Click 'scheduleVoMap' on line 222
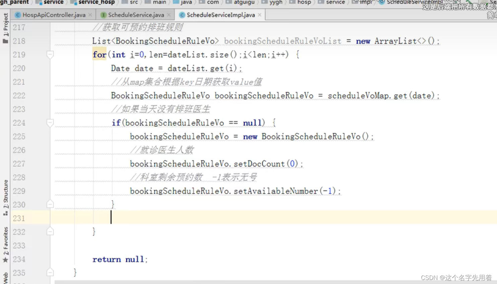This screenshot has width=497, height=284. click(x=359, y=96)
